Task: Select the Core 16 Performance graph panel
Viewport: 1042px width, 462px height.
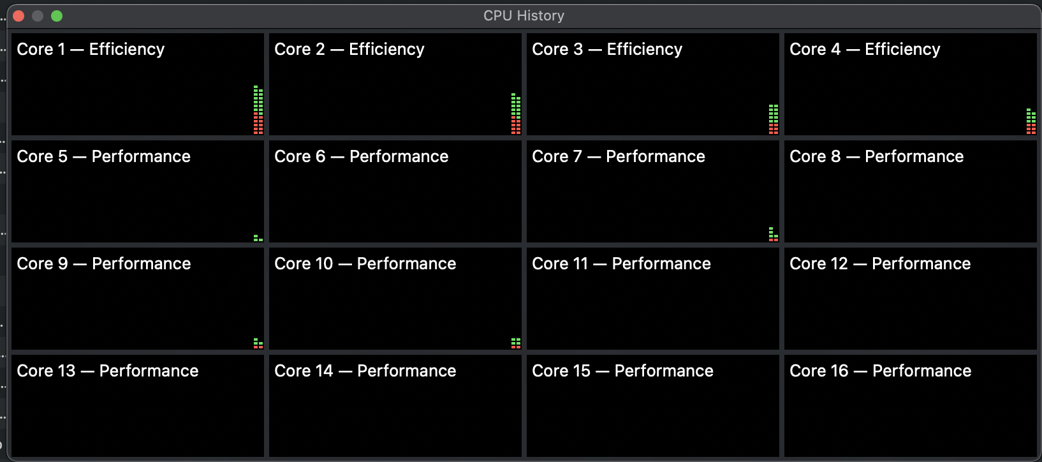Action: pyautogui.click(x=910, y=406)
